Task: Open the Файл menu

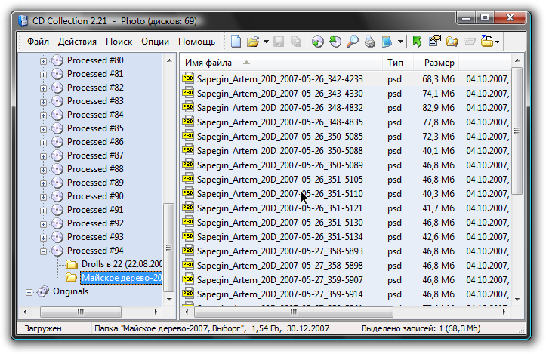Action: (x=38, y=42)
